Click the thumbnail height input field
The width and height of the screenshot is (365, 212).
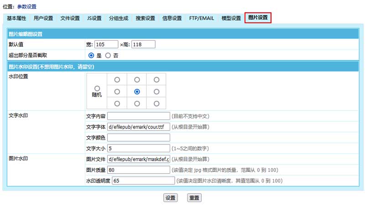pos(143,44)
